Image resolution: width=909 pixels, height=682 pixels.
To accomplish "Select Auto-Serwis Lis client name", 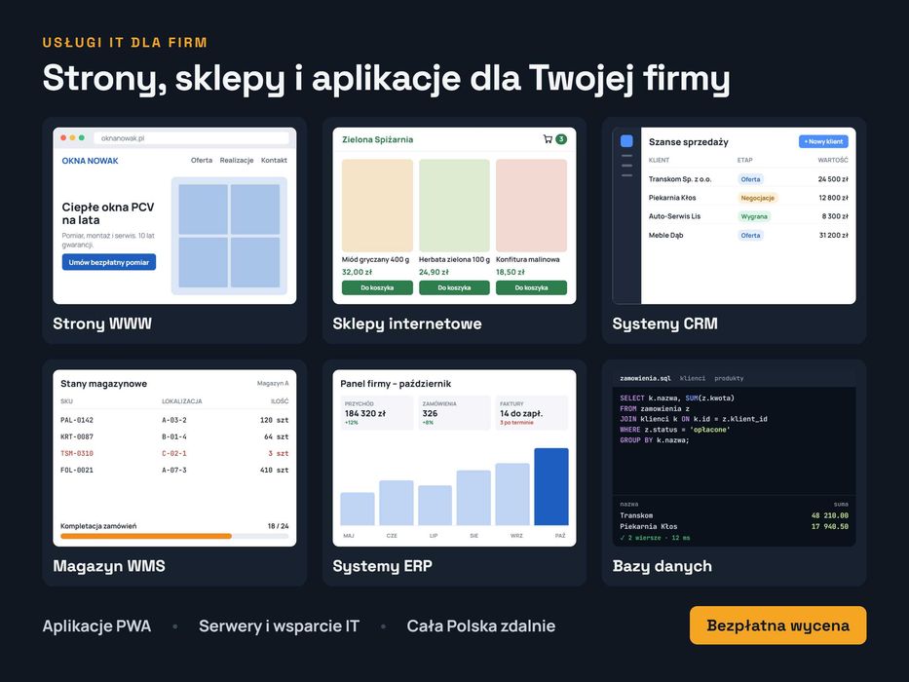I will (674, 216).
